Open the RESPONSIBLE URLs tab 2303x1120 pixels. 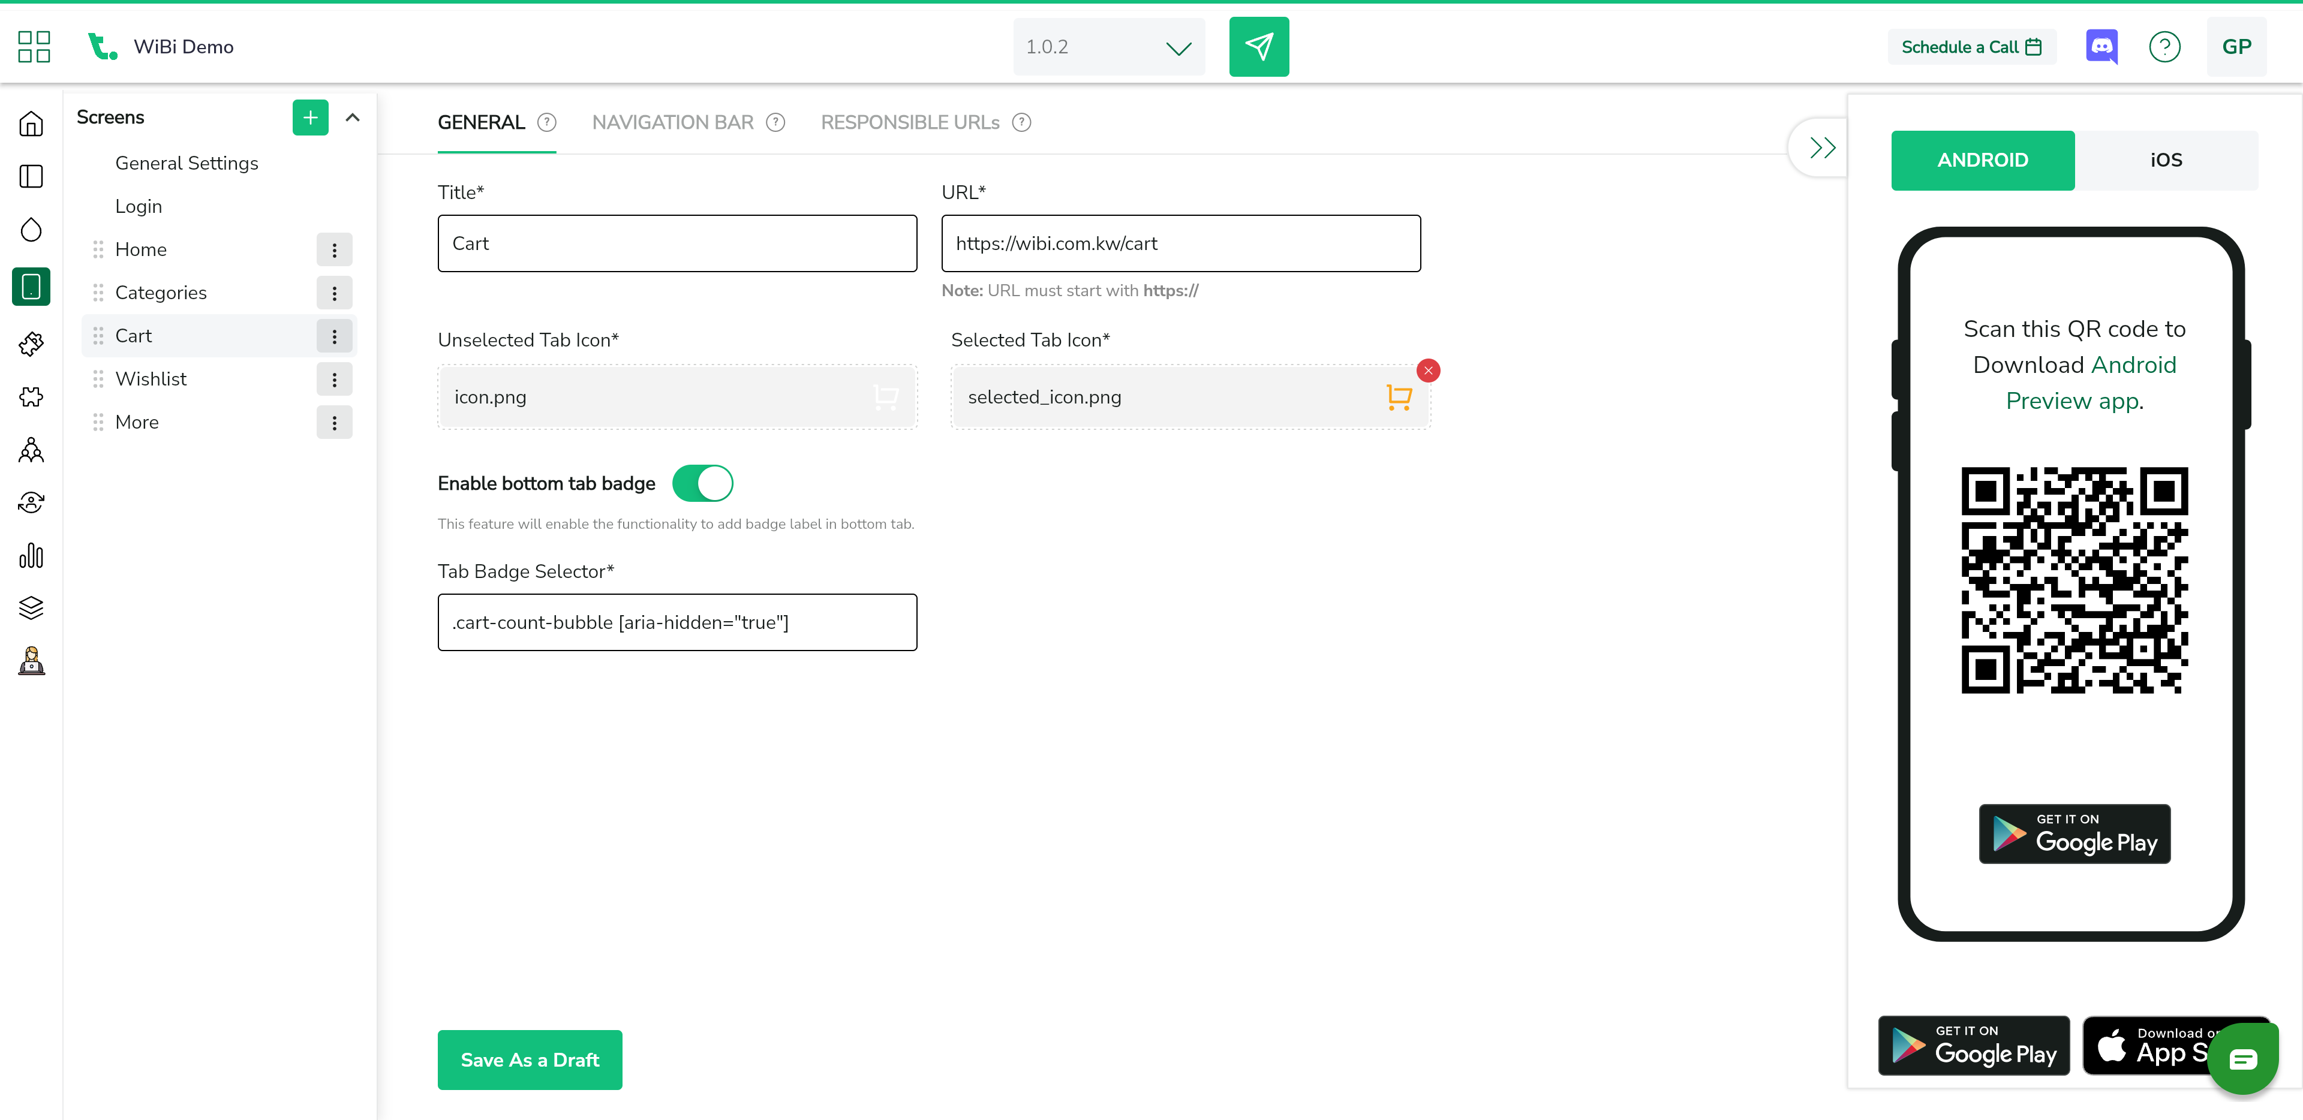[909, 122]
